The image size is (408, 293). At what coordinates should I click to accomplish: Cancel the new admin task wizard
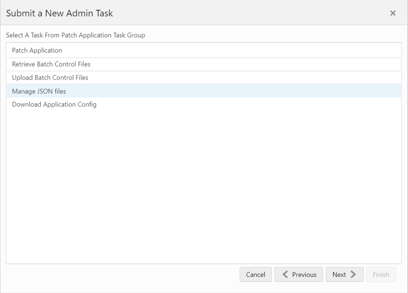255,274
